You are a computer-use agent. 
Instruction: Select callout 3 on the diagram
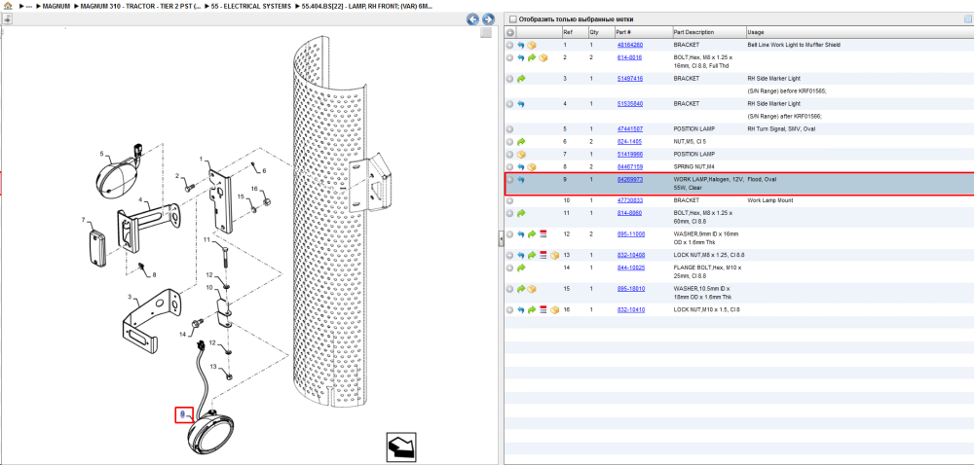click(130, 298)
